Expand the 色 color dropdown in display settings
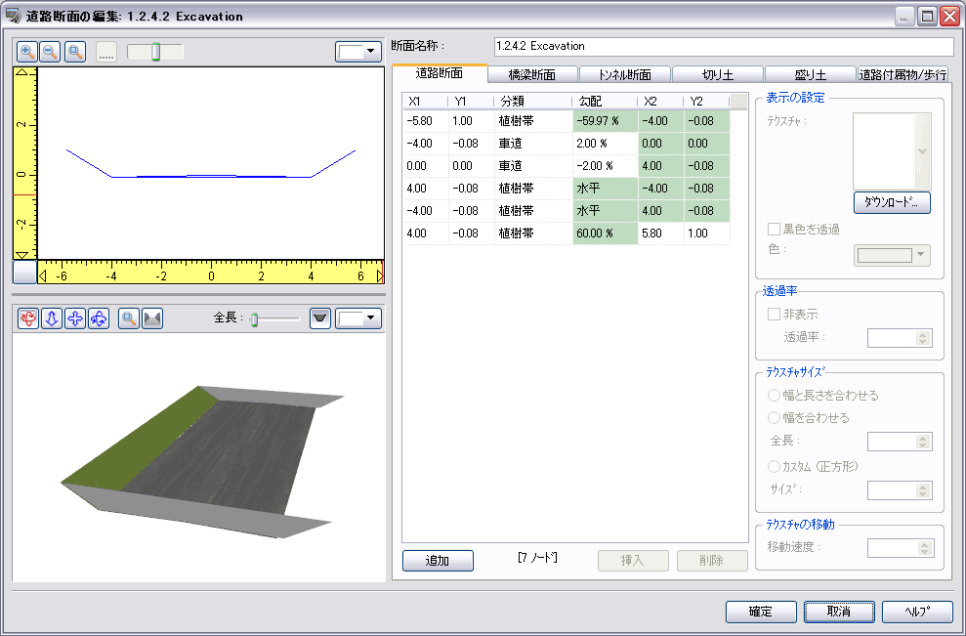This screenshot has height=636, width=966. 893,255
